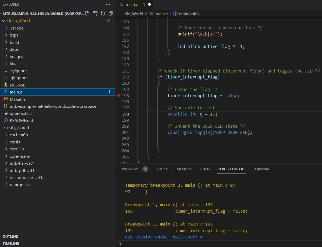Expand the OUTLINE section
This screenshot has width=322, height=247.
[x=58, y=236]
